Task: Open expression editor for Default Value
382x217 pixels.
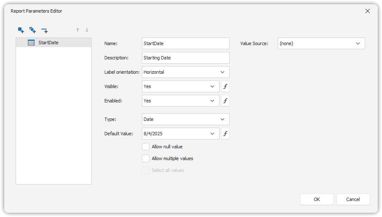Action: point(225,134)
